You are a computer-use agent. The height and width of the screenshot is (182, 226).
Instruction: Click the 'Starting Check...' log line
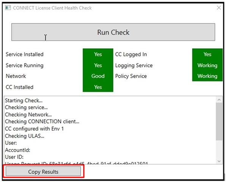(x=24, y=100)
